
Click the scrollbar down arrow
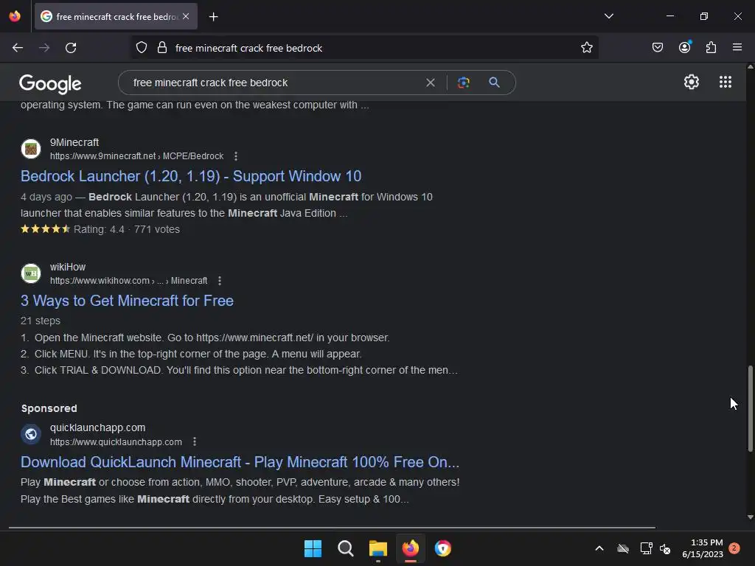tap(750, 517)
